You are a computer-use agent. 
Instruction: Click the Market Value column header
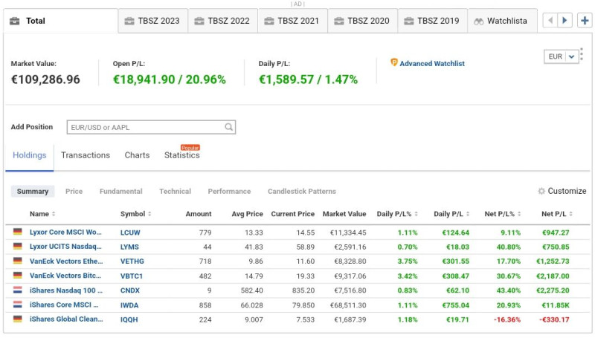coord(344,214)
